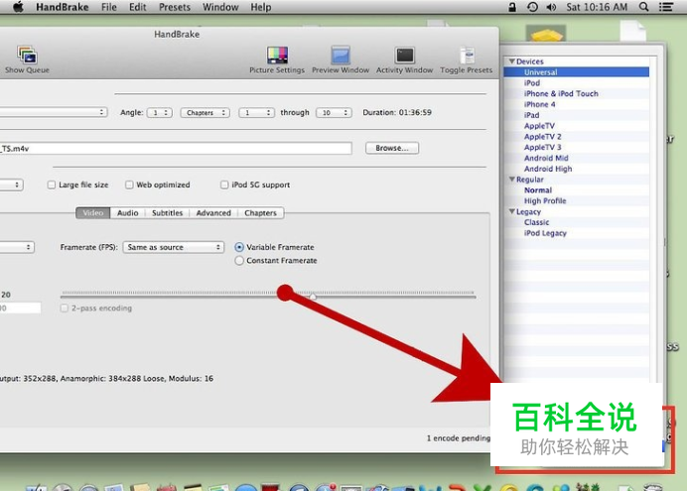687x491 pixels.
Task: Open the Edit menu
Action: tap(138, 7)
